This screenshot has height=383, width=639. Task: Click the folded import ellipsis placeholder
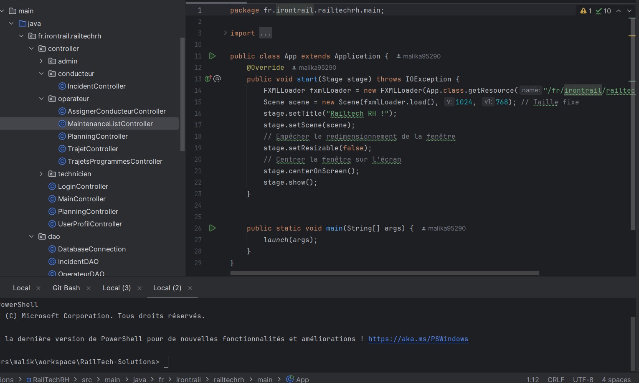(266, 33)
